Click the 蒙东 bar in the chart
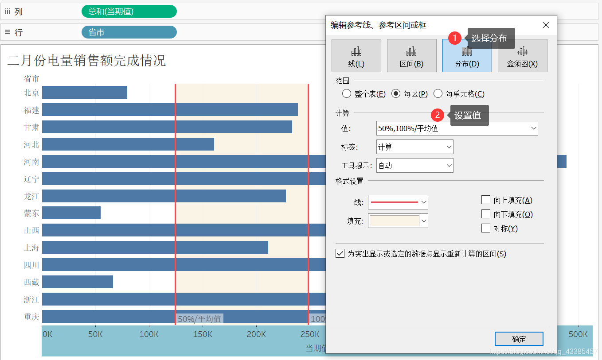This screenshot has width=602, height=360. 71,213
